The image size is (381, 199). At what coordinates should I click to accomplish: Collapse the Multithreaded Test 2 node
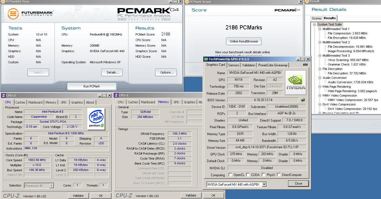(x=320, y=42)
